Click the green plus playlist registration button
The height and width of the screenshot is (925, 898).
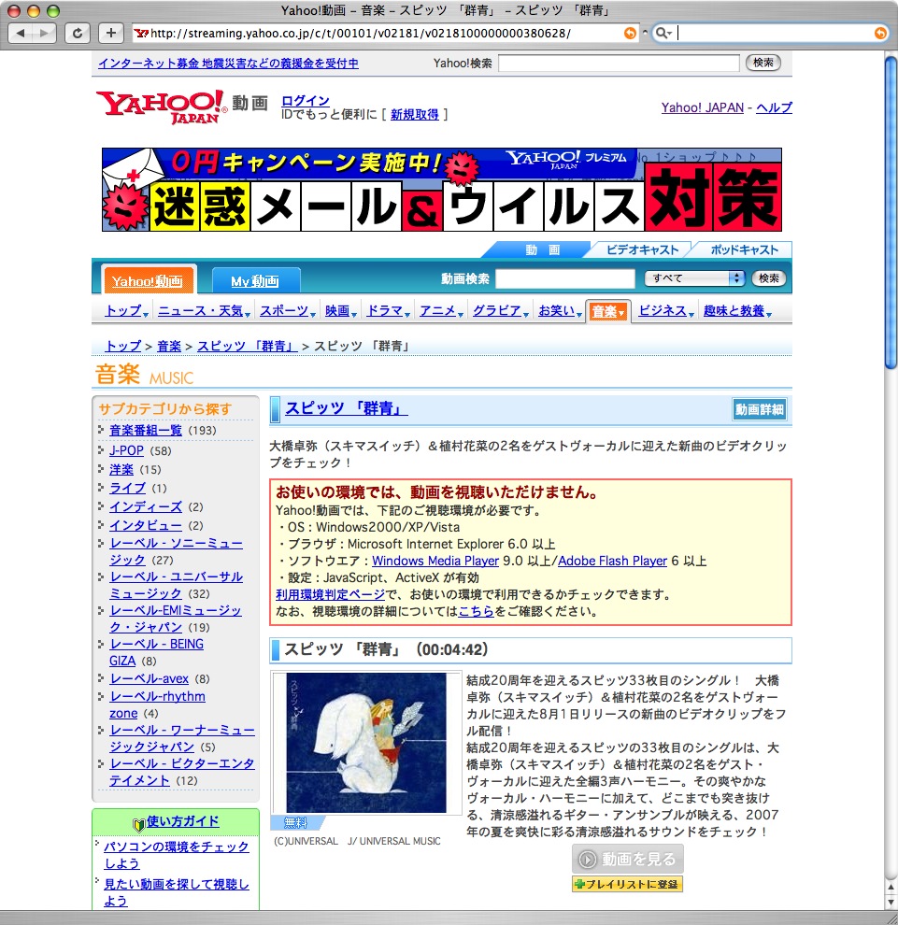(627, 884)
